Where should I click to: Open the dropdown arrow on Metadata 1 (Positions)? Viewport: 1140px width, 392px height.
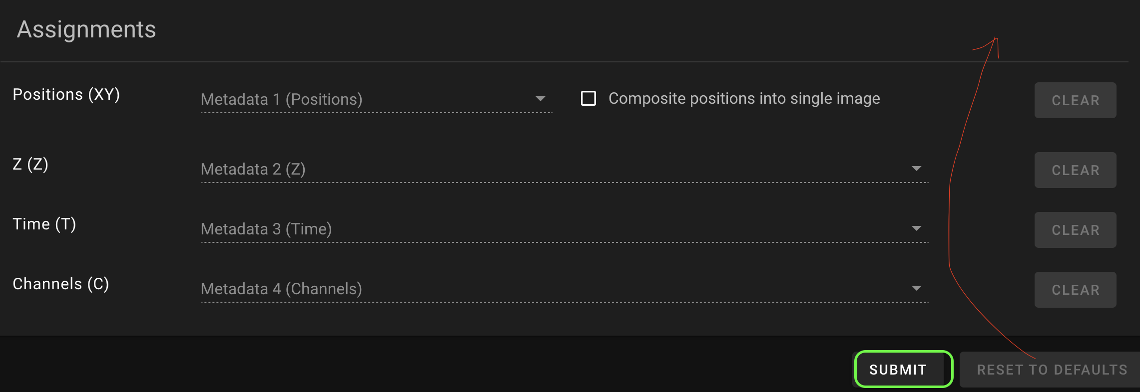(x=541, y=98)
